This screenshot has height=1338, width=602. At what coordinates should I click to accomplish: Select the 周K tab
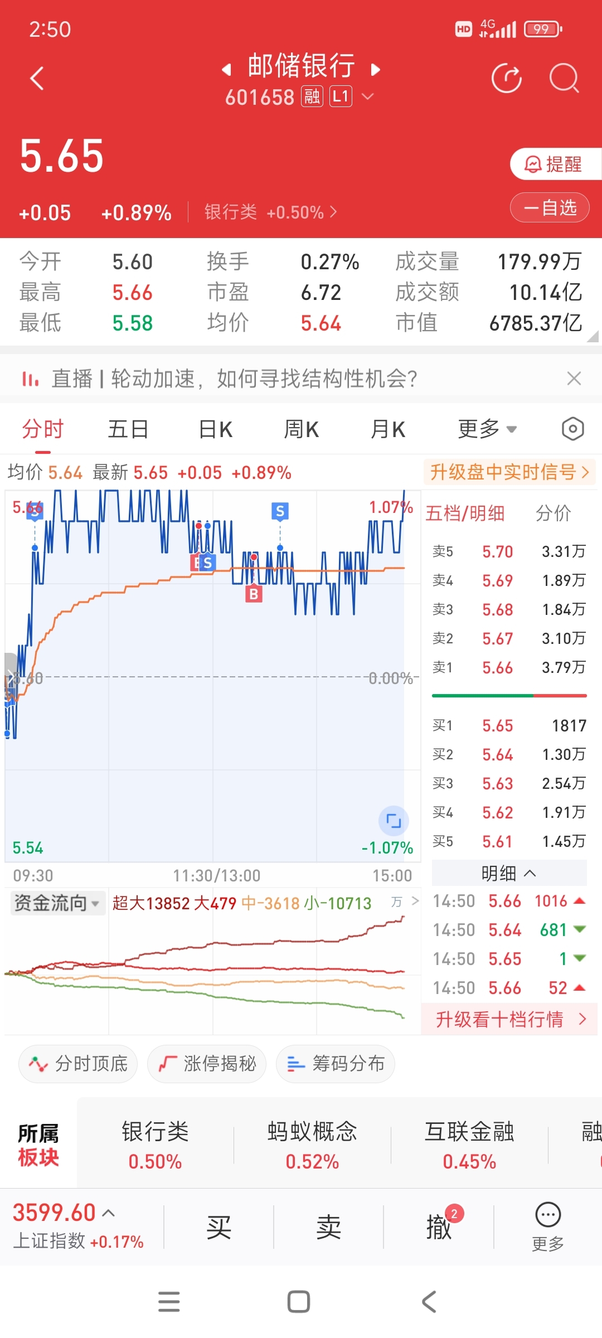[x=302, y=429]
